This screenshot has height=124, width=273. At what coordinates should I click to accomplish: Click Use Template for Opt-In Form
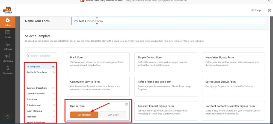84,115
